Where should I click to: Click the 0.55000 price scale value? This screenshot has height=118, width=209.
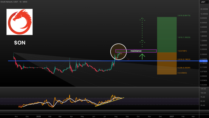pos(204,49)
